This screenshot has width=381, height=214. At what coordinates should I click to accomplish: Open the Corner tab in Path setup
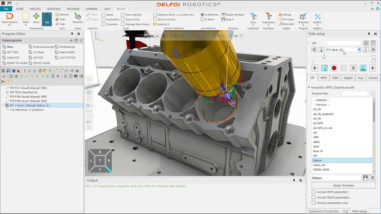pos(373,78)
